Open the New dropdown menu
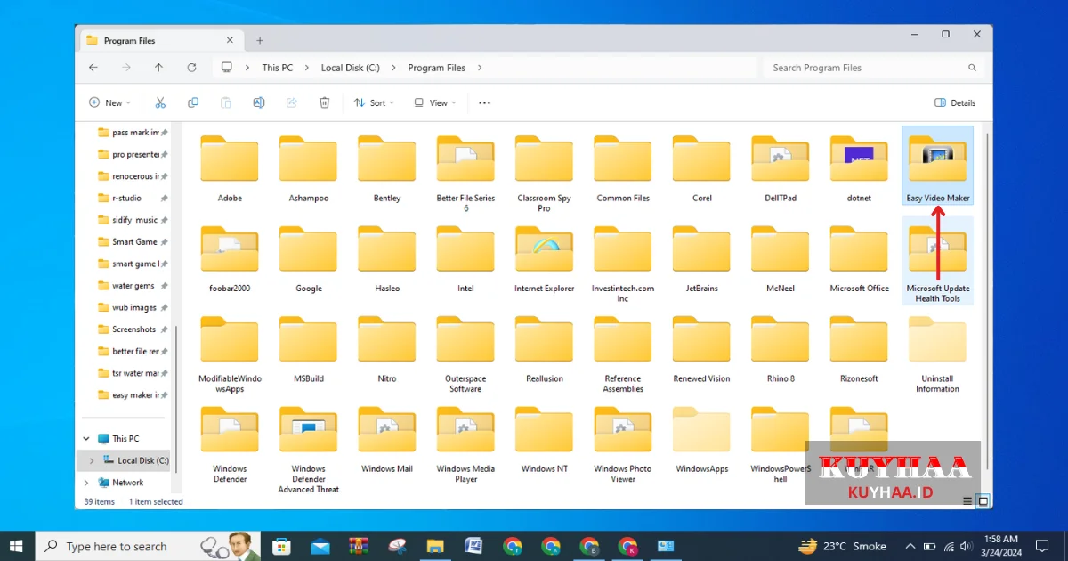1068x561 pixels. pyautogui.click(x=109, y=102)
